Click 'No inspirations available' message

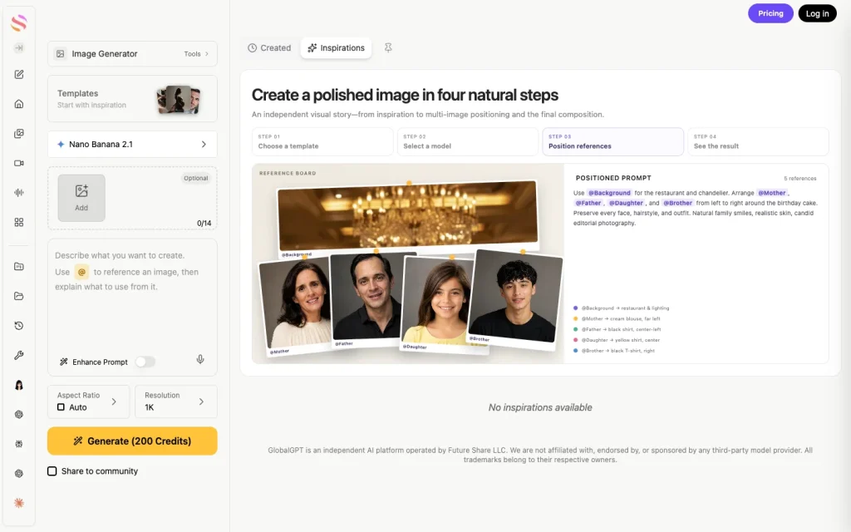click(x=540, y=407)
